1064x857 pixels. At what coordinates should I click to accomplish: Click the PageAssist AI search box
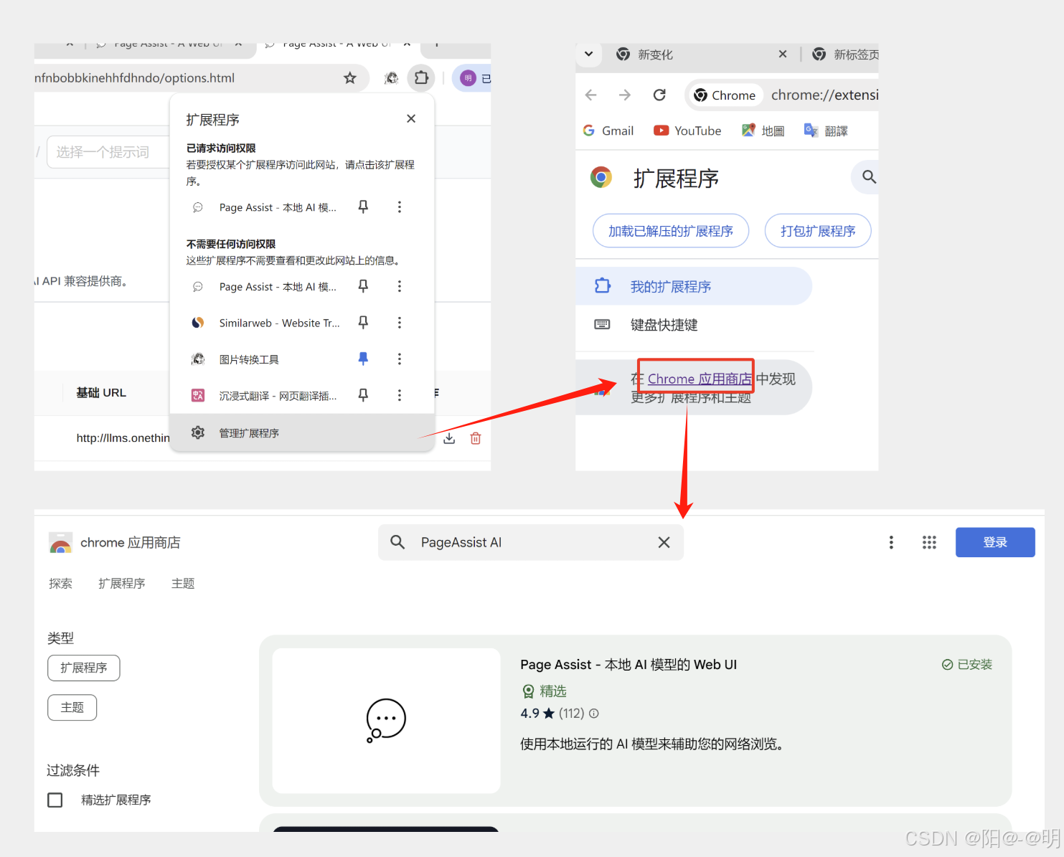(531, 542)
